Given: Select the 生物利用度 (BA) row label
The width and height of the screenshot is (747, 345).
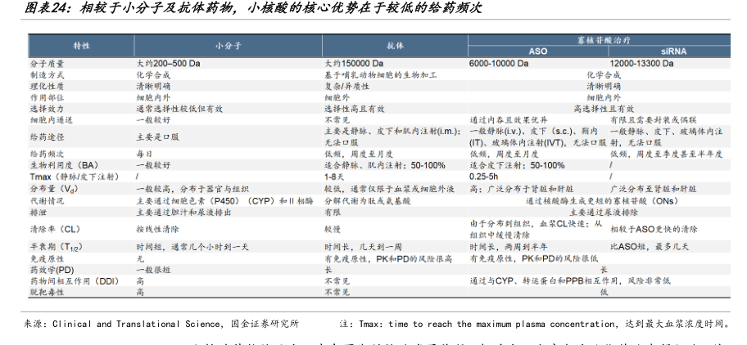Looking at the screenshot, I should (60, 164).
